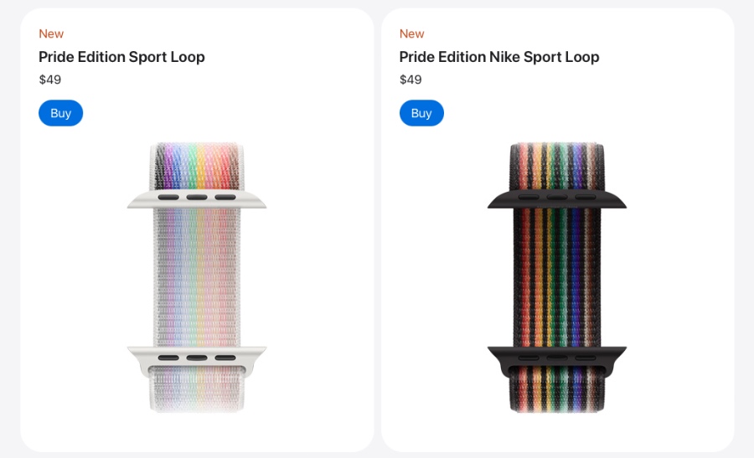Click the white lower lug of pastel band
Image resolution: width=754 pixels, height=458 pixels.
tap(197, 358)
